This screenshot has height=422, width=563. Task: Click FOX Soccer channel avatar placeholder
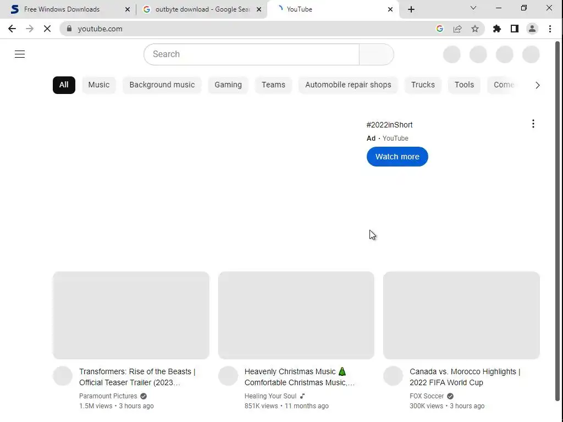point(393,376)
